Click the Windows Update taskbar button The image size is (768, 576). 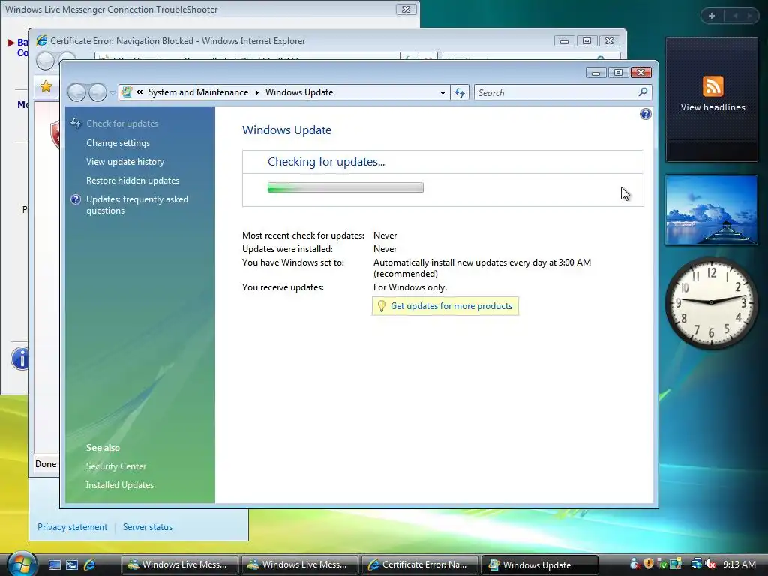click(x=539, y=565)
